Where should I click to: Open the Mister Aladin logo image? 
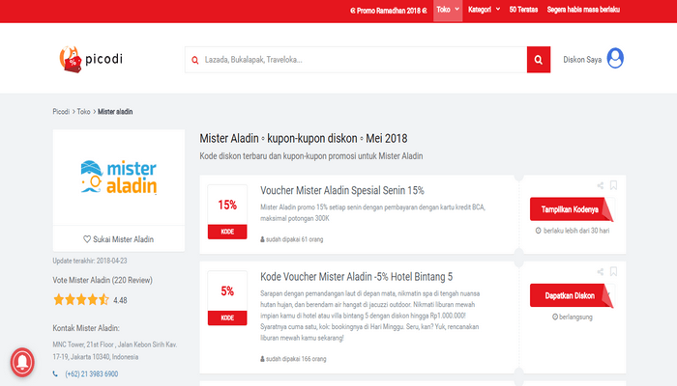(x=119, y=177)
